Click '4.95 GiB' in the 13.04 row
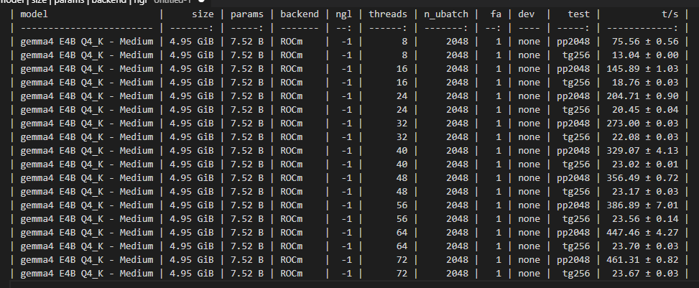The width and height of the screenshot is (699, 288). pos(192,55)
